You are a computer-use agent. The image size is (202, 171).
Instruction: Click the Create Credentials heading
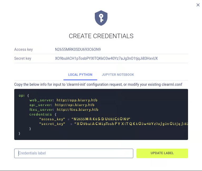(x=101, y=36)
